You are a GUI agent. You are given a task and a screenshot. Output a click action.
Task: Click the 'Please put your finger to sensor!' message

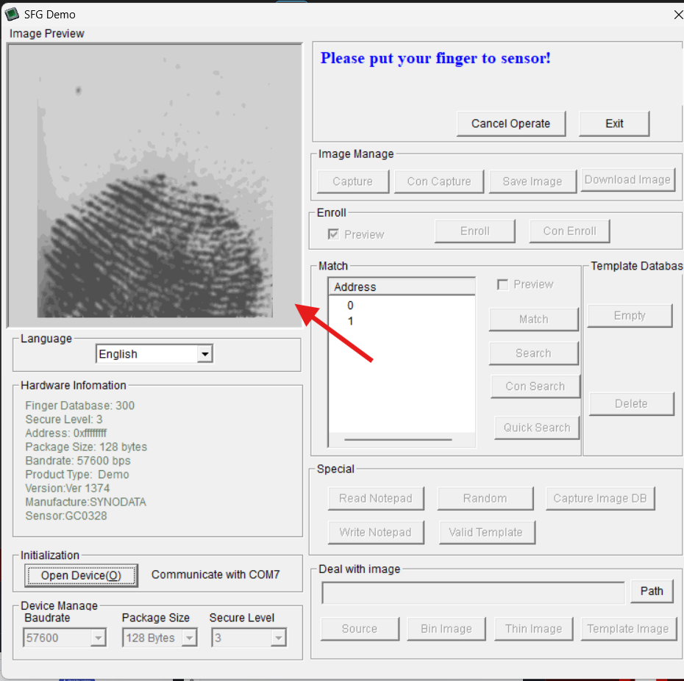pyautogui.click(x=435, y=58)
